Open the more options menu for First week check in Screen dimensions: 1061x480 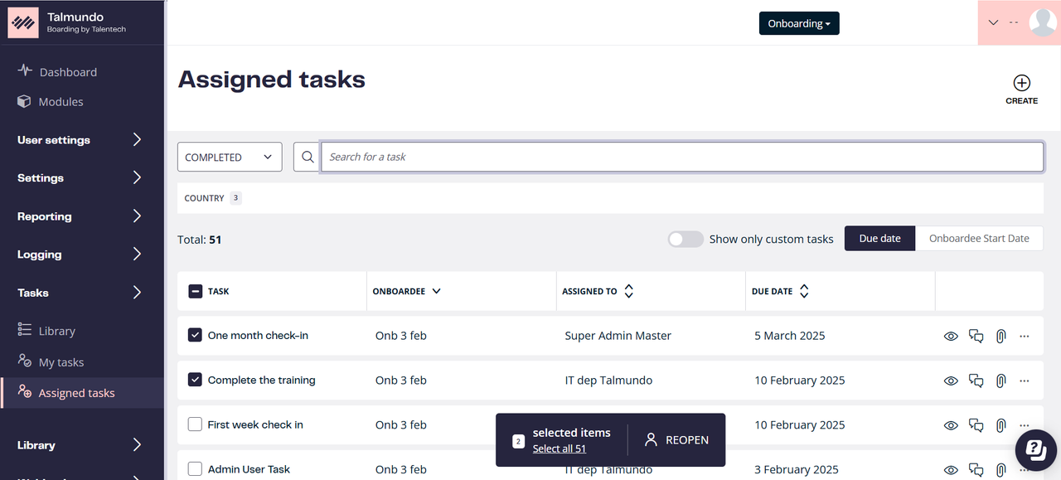pyautogui.click(x=1024, y=424)
